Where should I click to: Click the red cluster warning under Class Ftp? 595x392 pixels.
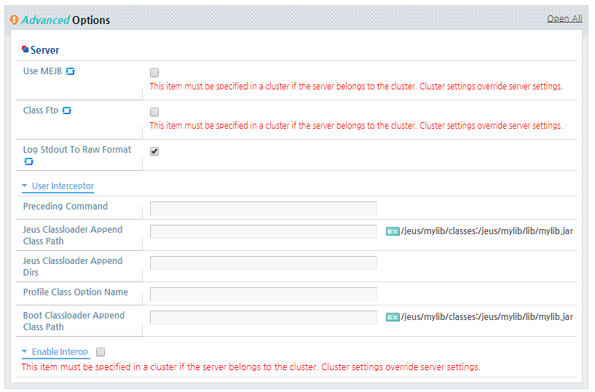356,126
